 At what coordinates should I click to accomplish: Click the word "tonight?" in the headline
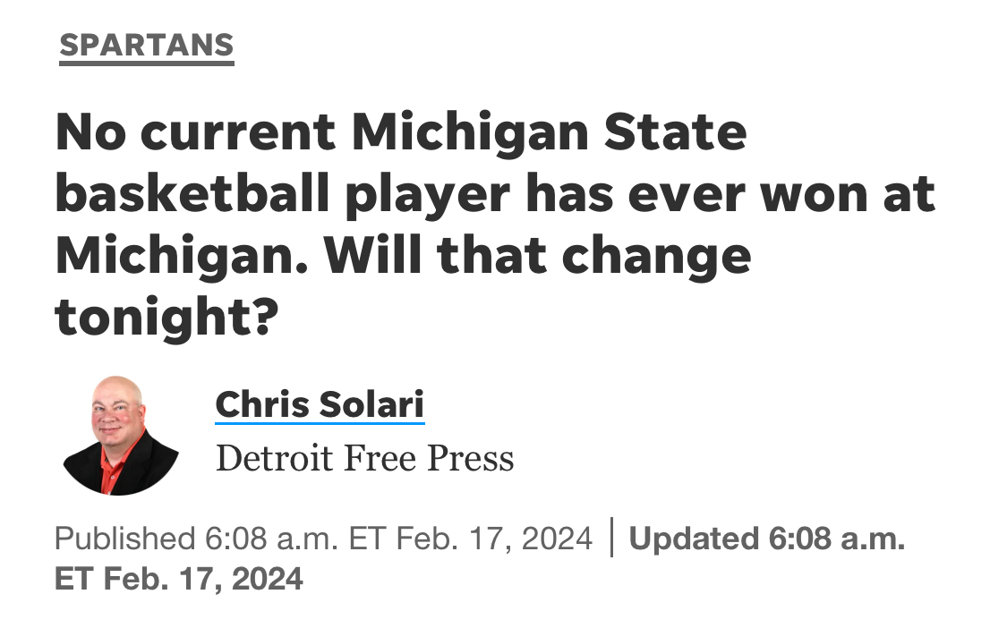pos(163,318)
